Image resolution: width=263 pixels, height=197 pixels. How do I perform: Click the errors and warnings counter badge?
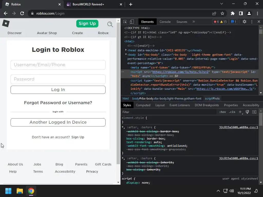point(220,22)
